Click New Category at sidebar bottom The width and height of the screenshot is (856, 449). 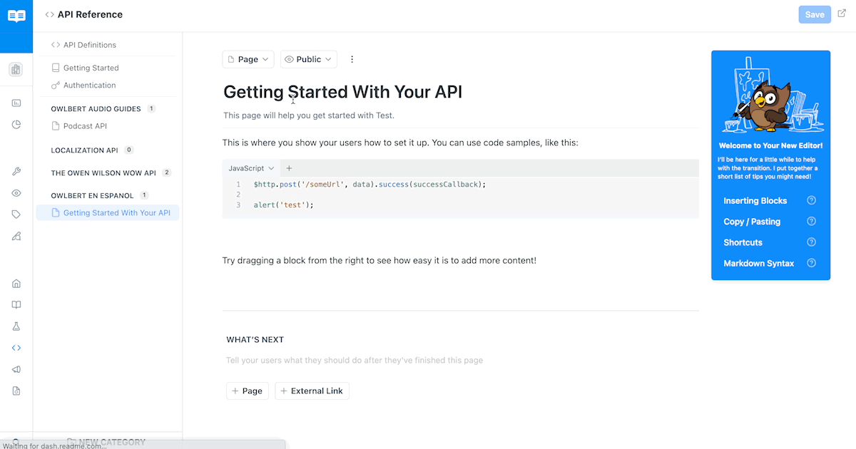(x=107, y=442)
